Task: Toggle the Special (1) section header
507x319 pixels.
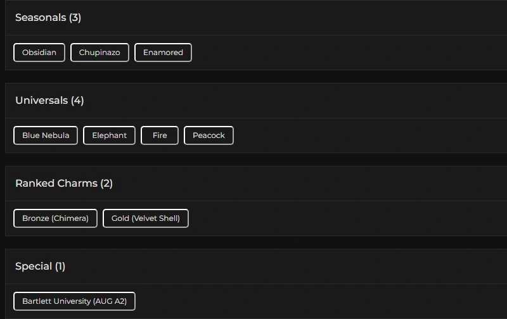Action: (x=41, y=266)
